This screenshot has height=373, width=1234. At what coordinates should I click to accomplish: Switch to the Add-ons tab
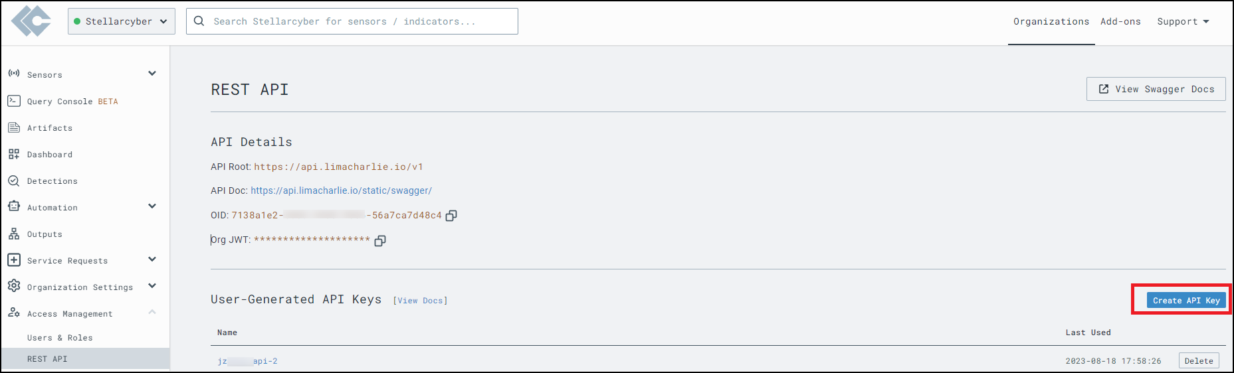tap(1120, 21)
